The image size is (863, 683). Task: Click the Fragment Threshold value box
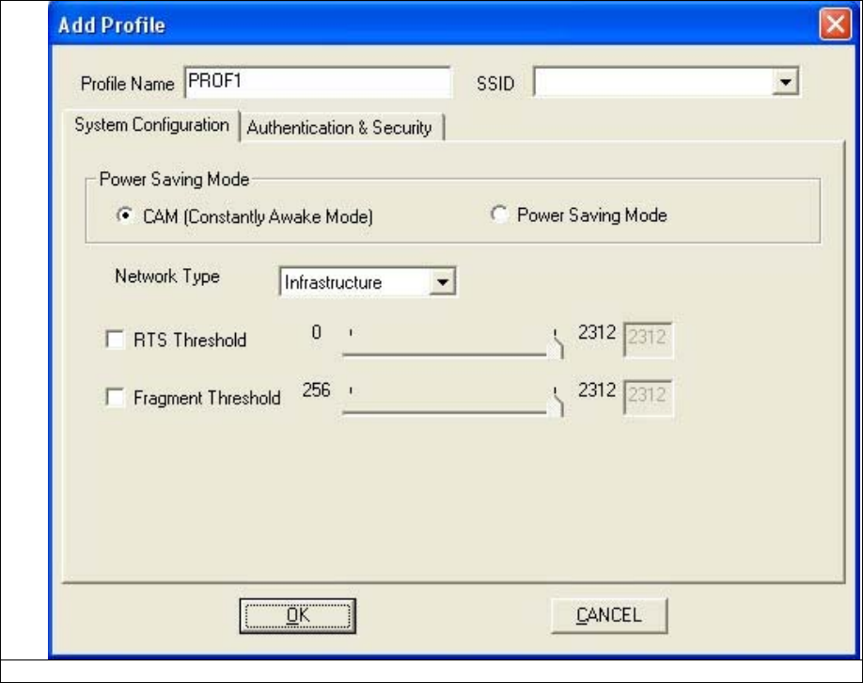click(x=648, y=397)
